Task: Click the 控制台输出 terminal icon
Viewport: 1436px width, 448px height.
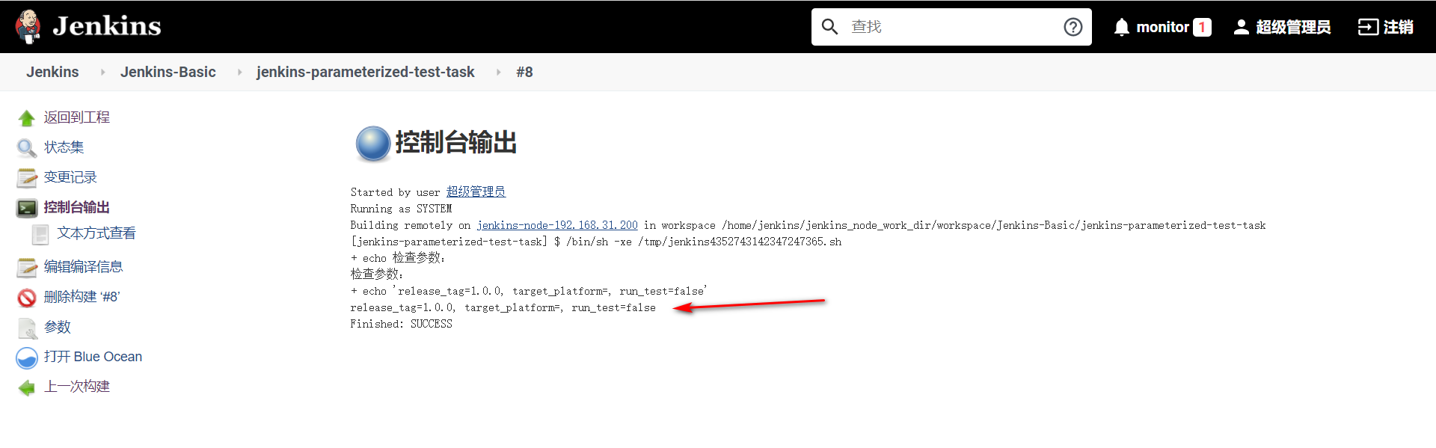Action: (x=27, y=208)
